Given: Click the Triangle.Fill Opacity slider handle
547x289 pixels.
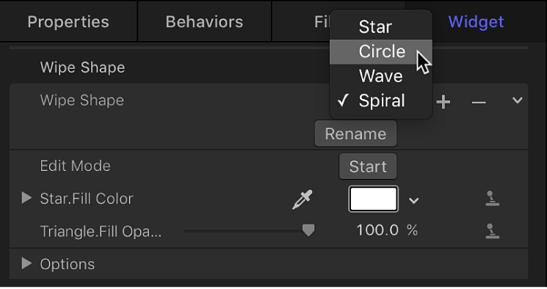Looking at the screenshot, I should click(308, 230).
